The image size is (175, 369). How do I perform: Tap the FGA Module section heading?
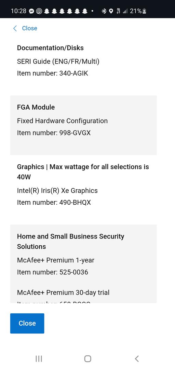tap(36, 107)
